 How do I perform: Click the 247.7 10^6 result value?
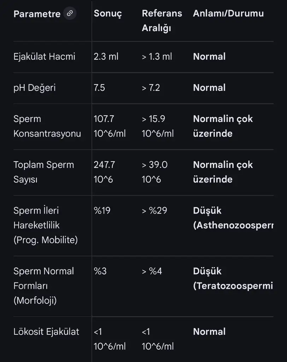tap(104, 172)
